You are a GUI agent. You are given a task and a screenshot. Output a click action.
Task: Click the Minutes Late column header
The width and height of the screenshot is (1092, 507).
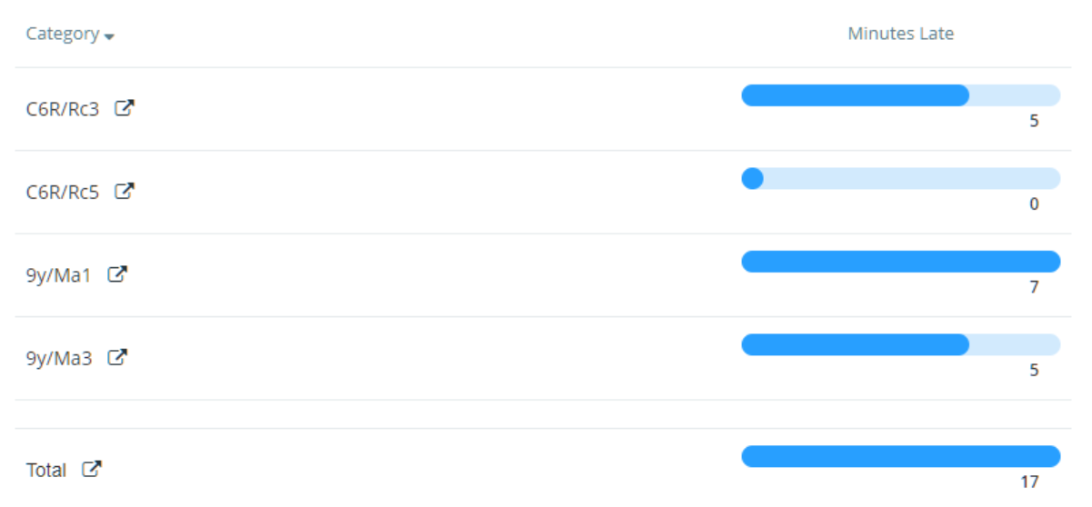point(900,34)
